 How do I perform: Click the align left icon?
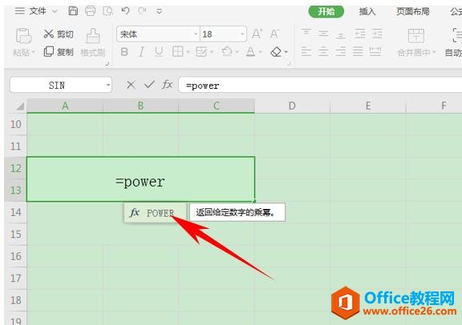click(306, 52)
